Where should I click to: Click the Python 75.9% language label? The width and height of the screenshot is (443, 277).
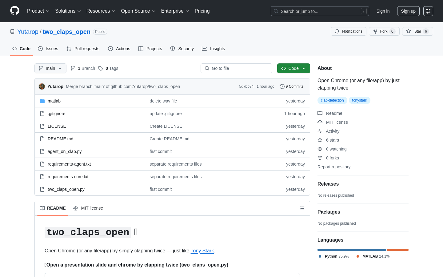tap(334, 256)
